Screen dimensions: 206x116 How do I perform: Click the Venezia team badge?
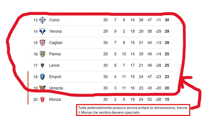pos(42,88)
